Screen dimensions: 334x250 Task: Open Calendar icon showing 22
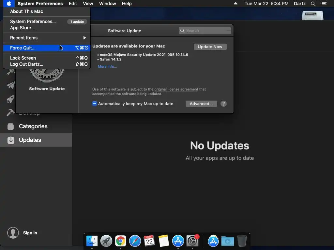click(x=149, y=241)
